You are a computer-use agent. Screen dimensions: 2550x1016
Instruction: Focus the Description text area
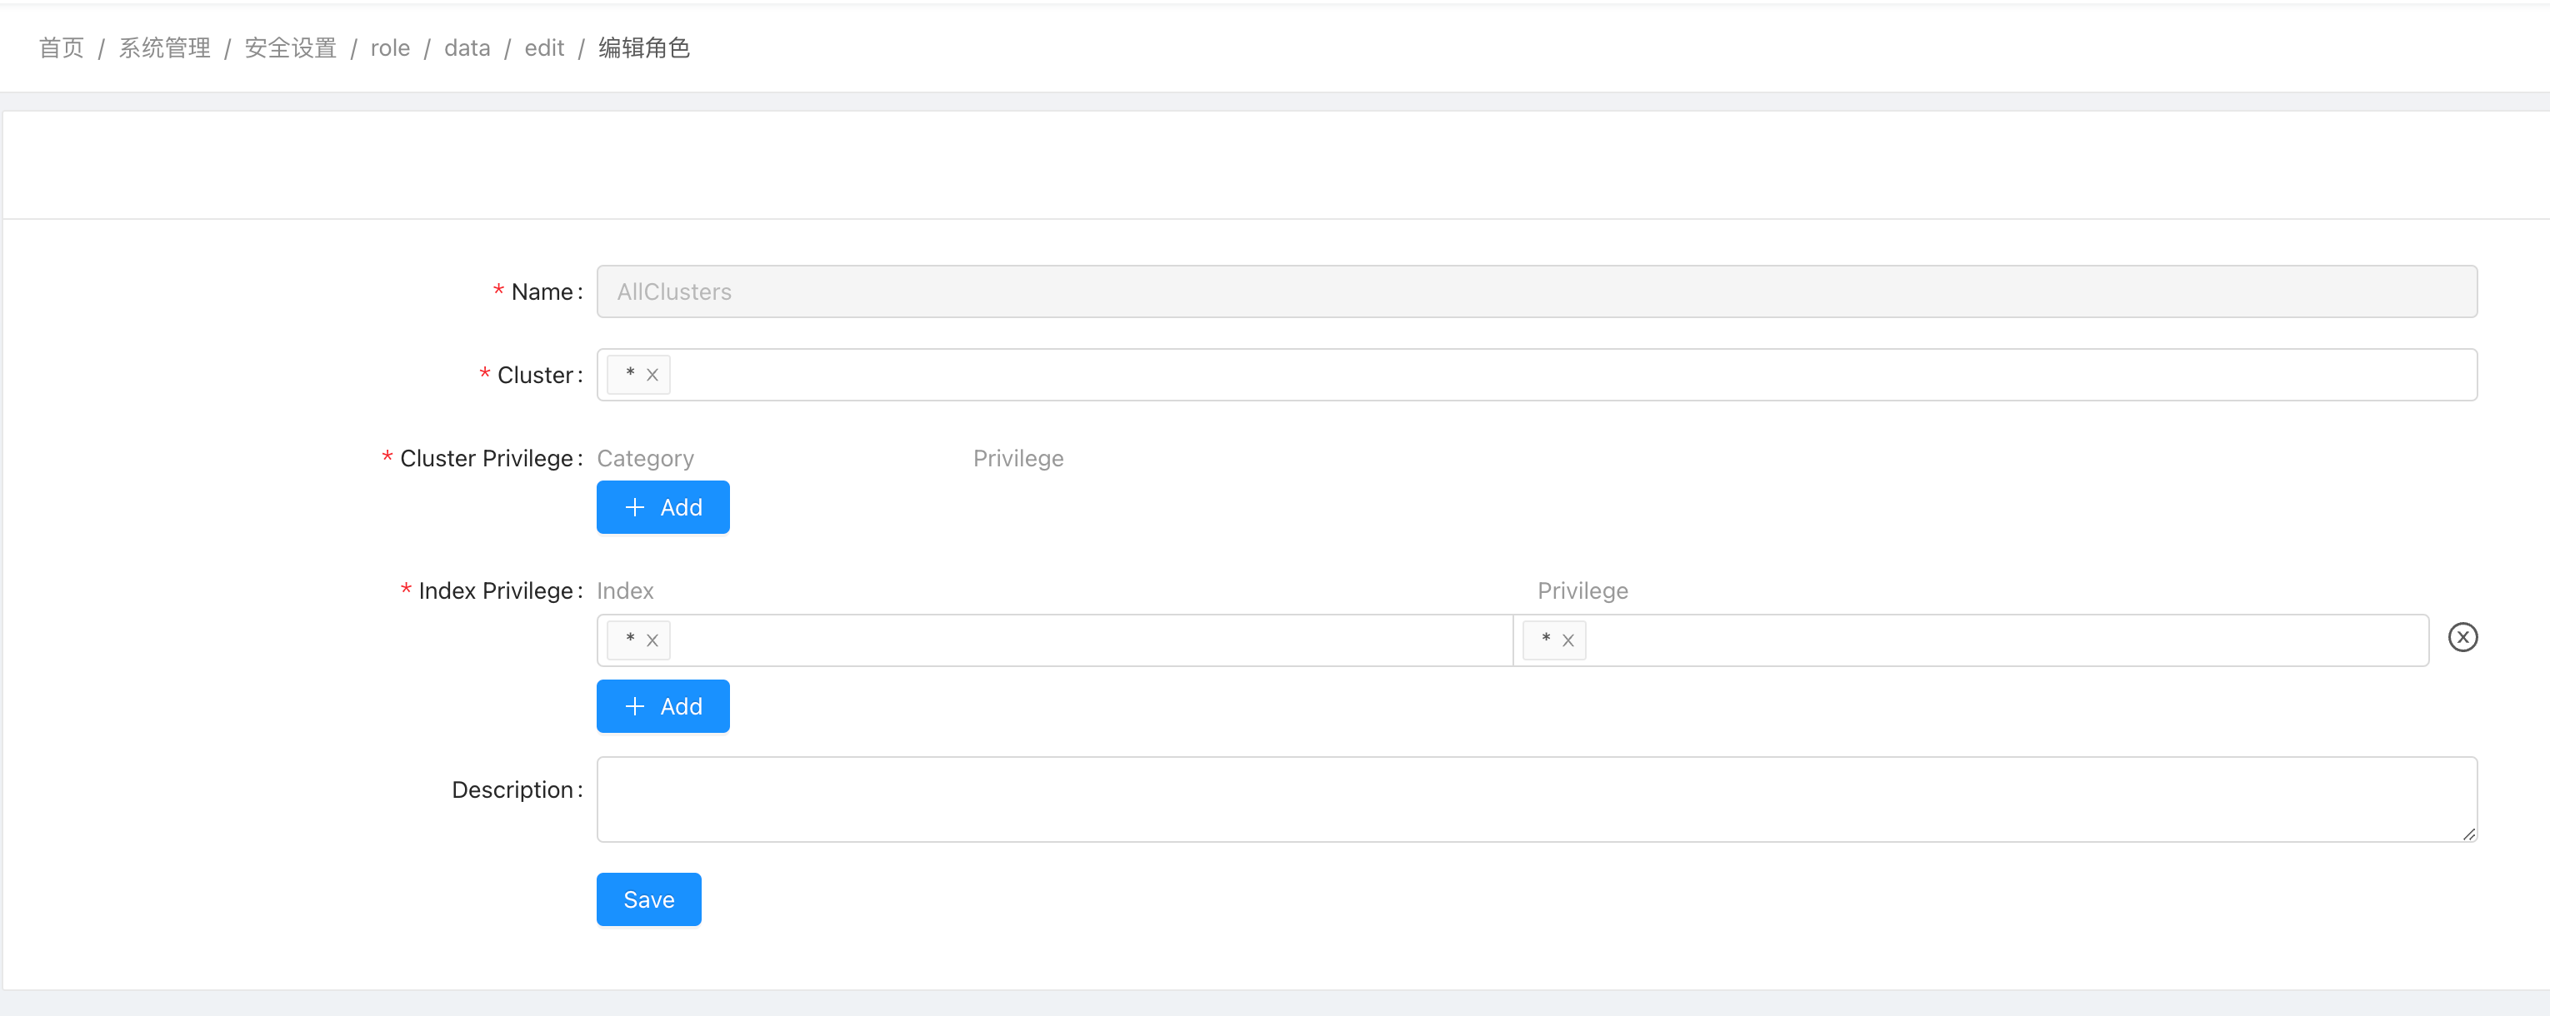(1537, 799)
